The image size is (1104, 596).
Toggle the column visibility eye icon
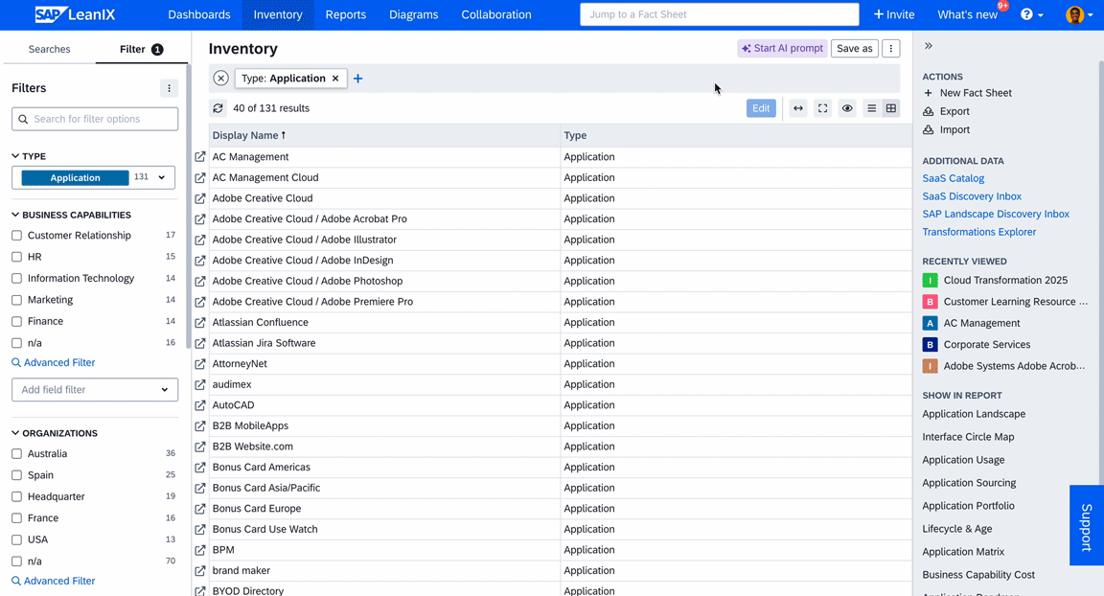(847, 108)
